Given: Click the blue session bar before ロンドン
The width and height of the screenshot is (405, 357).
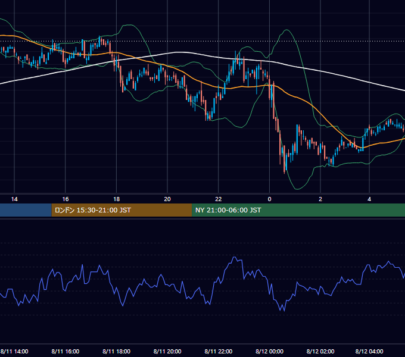Looking at the screenshot, I should [x=26, y=210].
